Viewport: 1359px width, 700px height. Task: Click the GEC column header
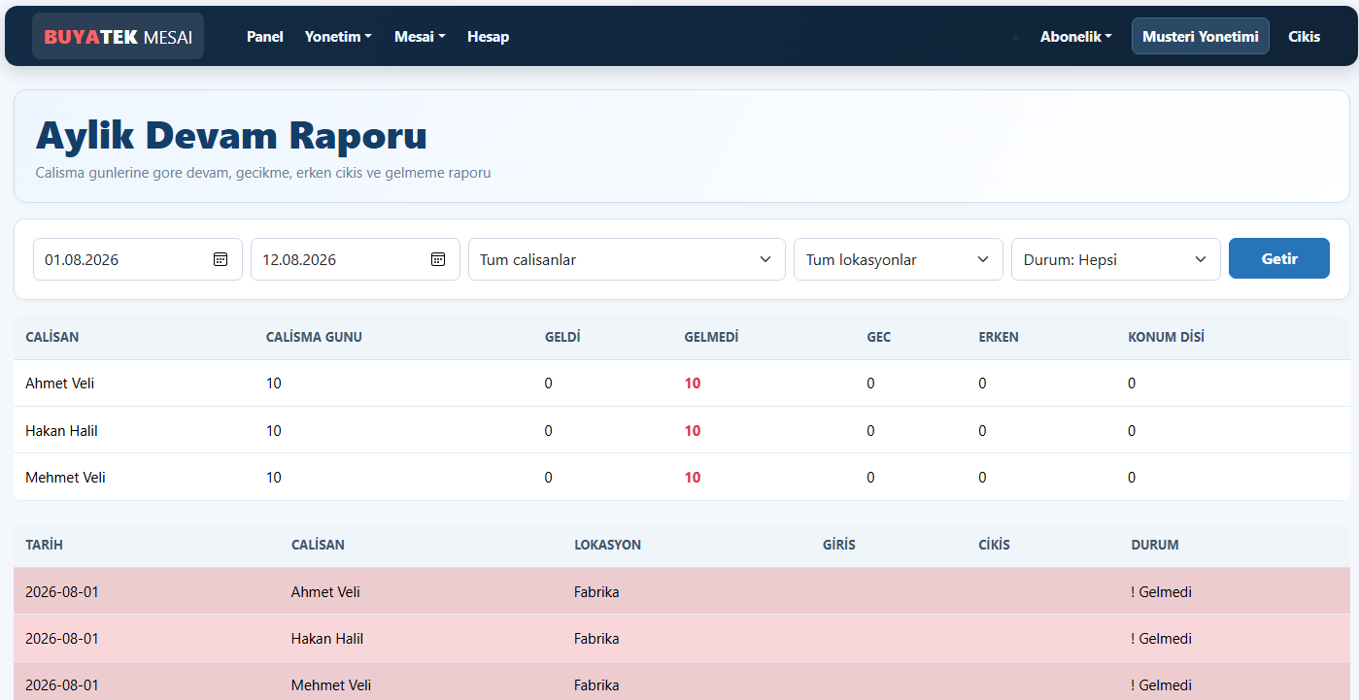(879, 337)
